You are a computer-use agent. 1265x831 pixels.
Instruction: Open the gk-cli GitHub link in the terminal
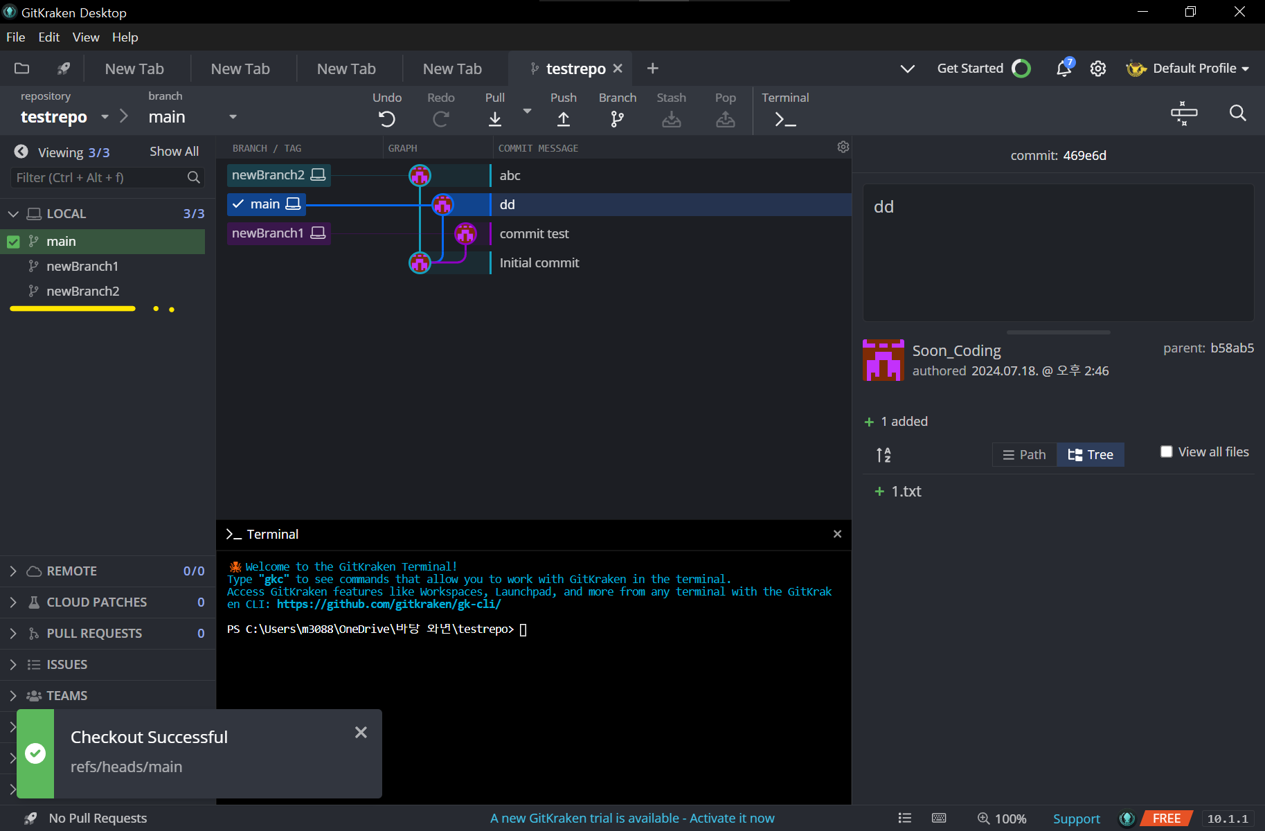click(388, 605)
